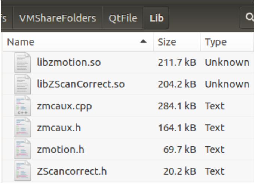Select the ZScancorrect.h file name
The height and width of the screenshot is (184, 255).
(72, 171)
